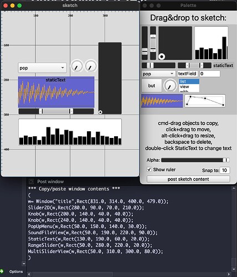Click the envelope view widget in Palette
The image size is (237, 277).
click(205, 101)
